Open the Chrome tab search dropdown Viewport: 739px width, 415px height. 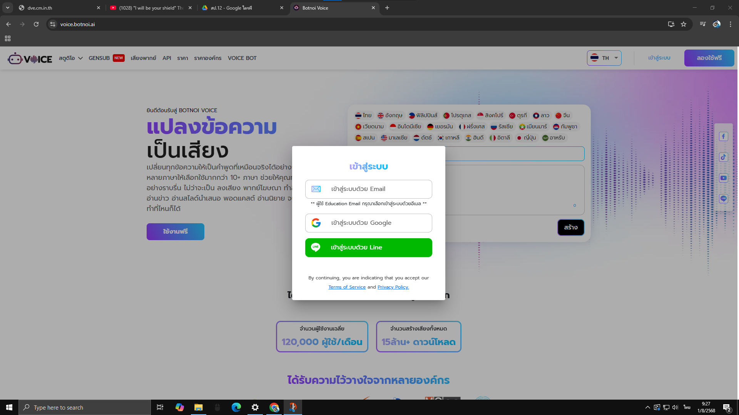(8, 8)
